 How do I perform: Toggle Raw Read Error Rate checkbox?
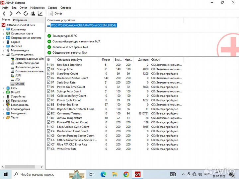[49, 65]
